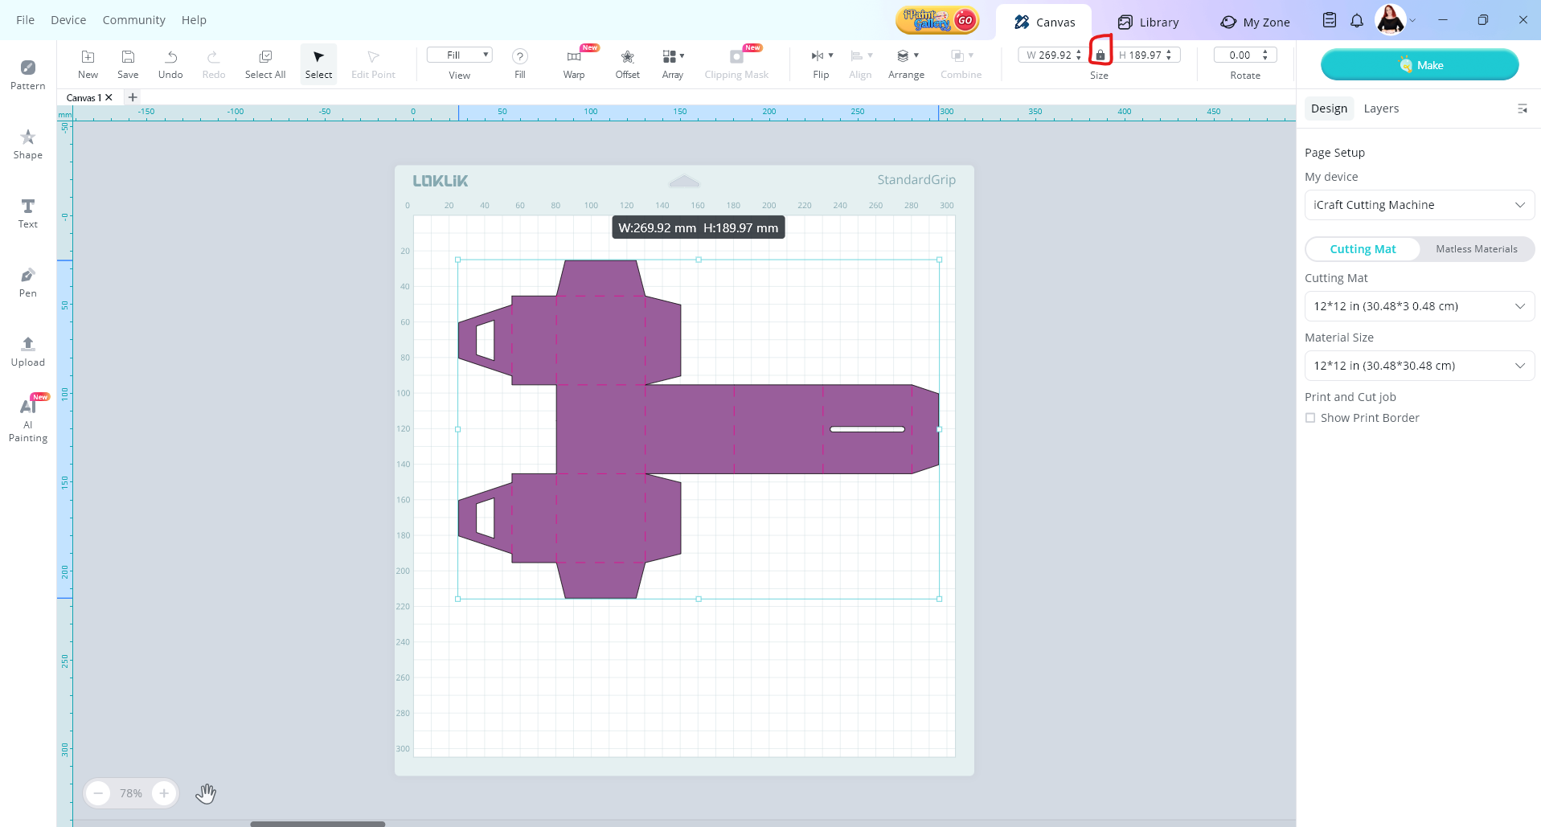This screenshot has width=1541, height=827.
Task: Toggle the aspect ratio lock
Action: click(1100, 55)
